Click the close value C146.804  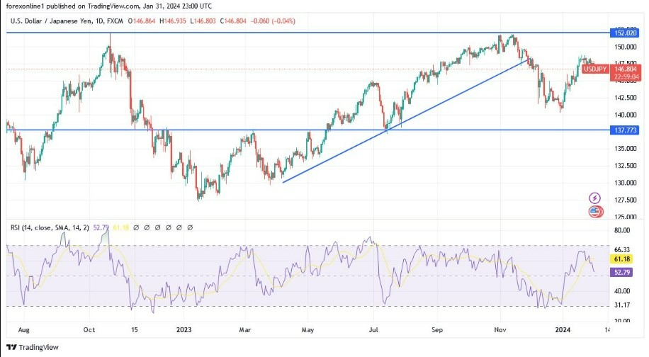[233, 21]
